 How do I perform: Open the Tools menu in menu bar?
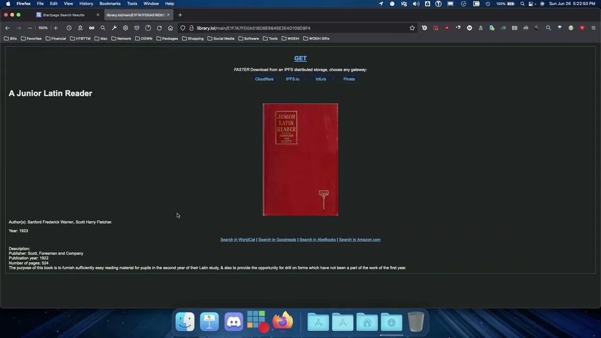(132, 4)
